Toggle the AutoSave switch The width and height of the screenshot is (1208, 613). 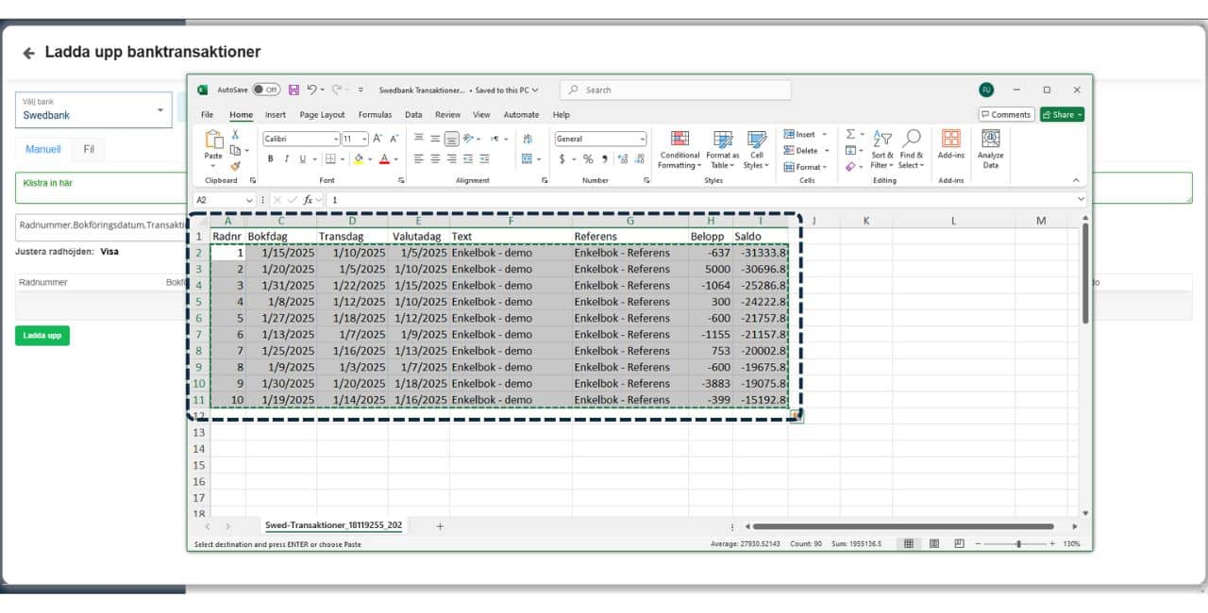[266, 90]
